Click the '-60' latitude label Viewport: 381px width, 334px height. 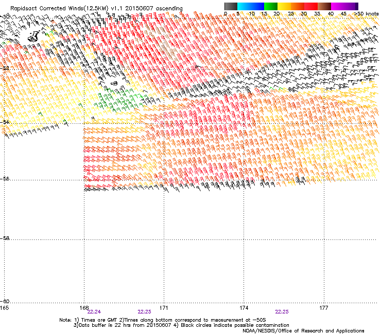click(x=5, y=301)
